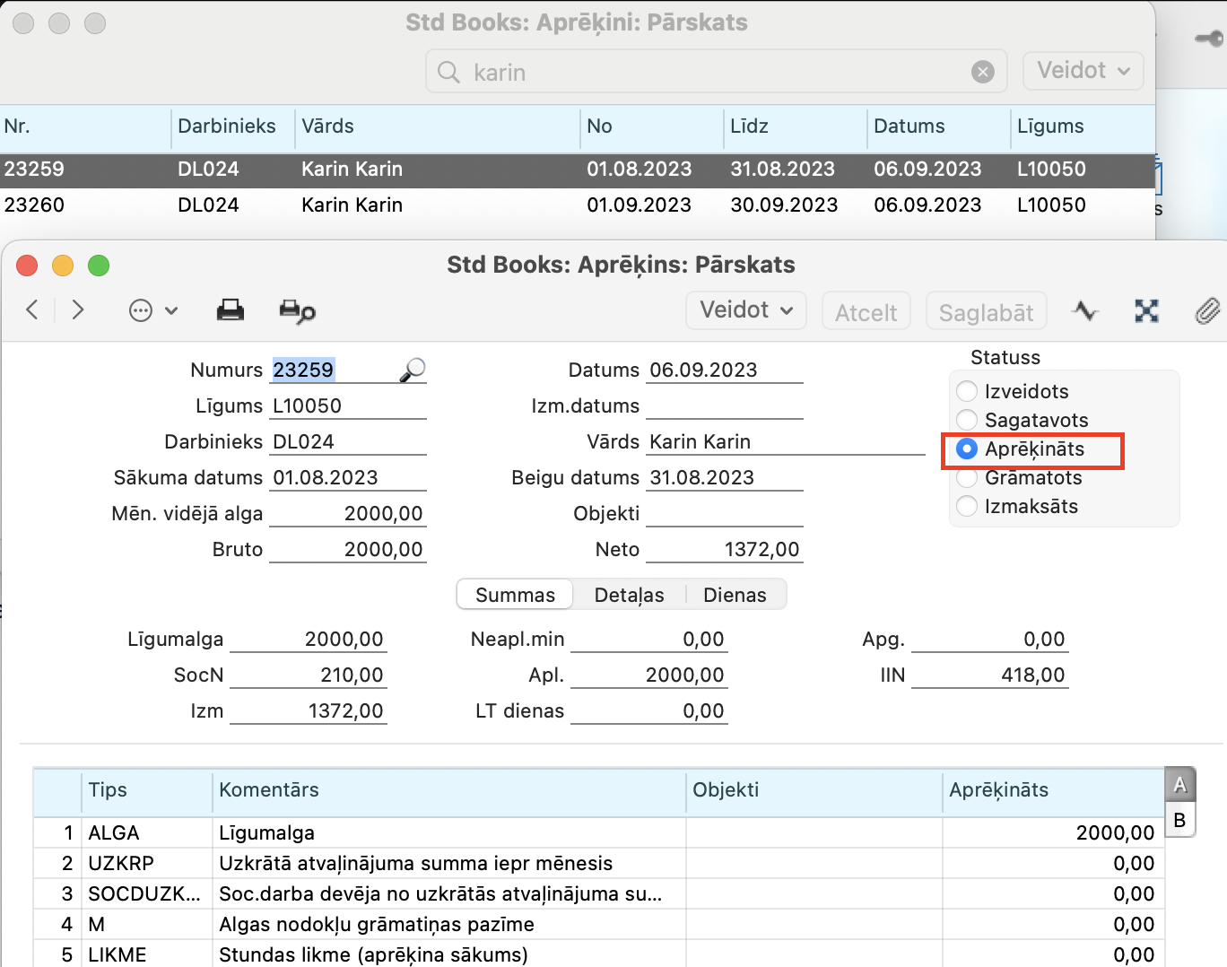Image resolution: width=1227 pixels, height=967 pixels.
Task: Open print preview icon
Action: click(x=297, y=311)
